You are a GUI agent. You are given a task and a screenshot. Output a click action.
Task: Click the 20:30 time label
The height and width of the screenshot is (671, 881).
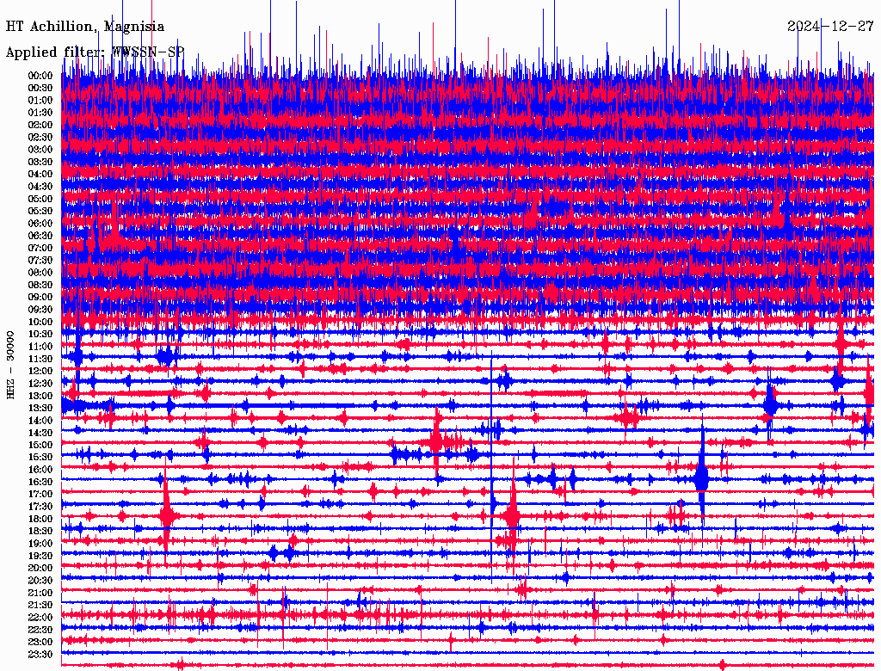pyautogui.click(x=40, y=581)
